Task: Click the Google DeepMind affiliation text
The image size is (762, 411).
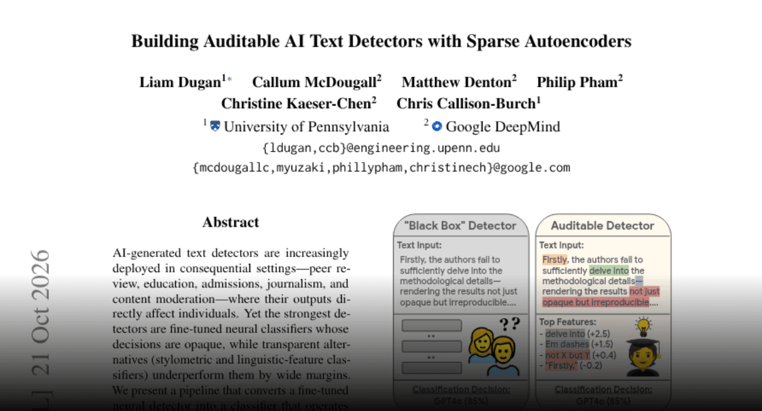Action: (503, 127)
